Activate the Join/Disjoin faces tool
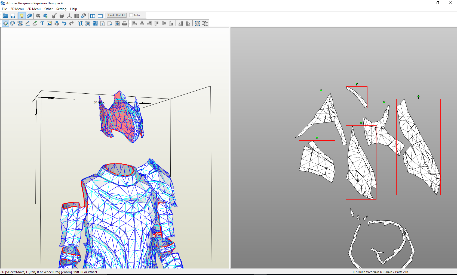457x275 pixels. [x=20, y=23]
